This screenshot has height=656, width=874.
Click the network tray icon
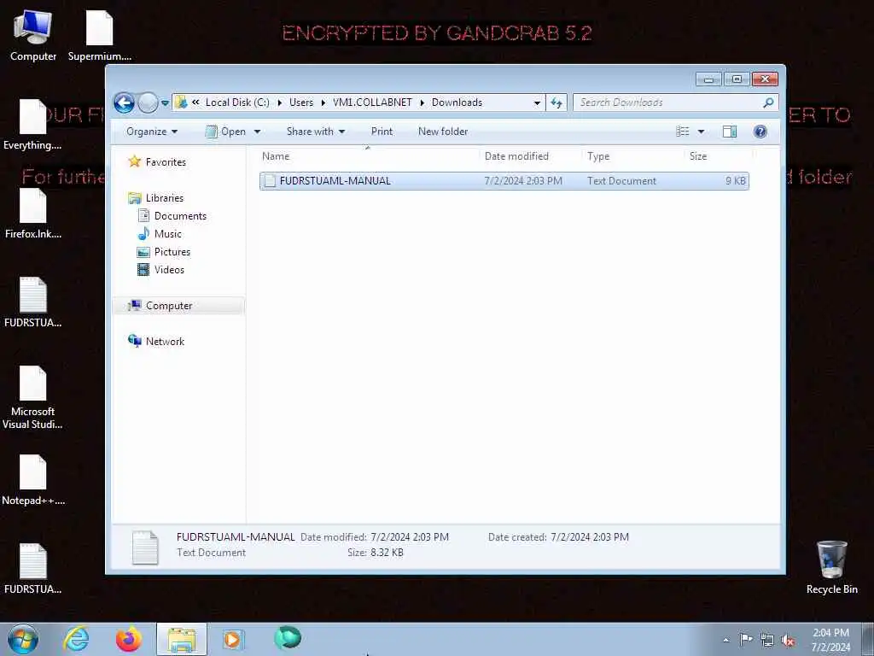(x=767, y=641)
